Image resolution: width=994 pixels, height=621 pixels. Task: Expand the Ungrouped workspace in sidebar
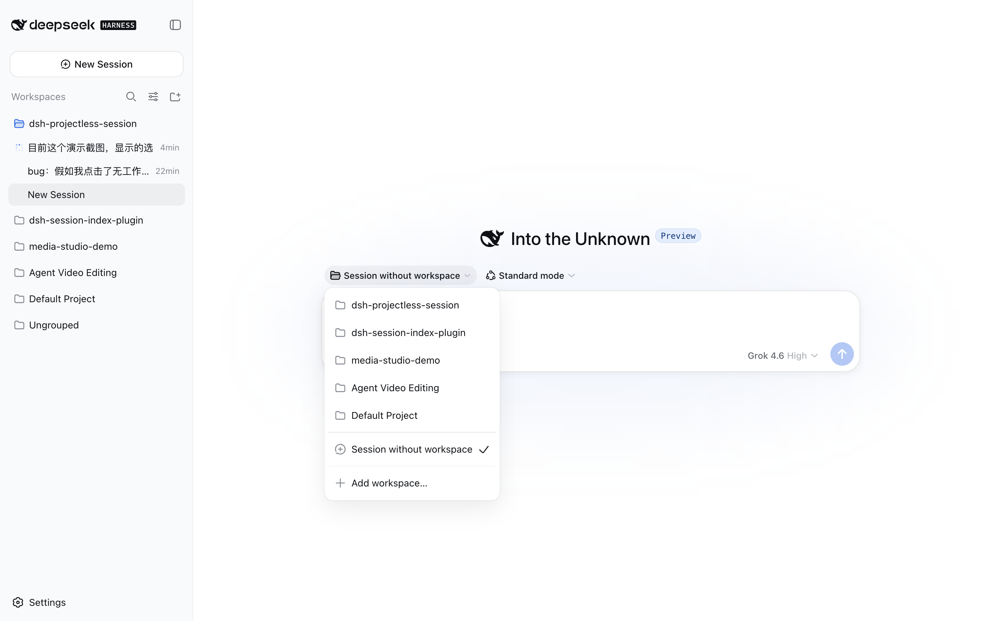(x=97, y=325)
